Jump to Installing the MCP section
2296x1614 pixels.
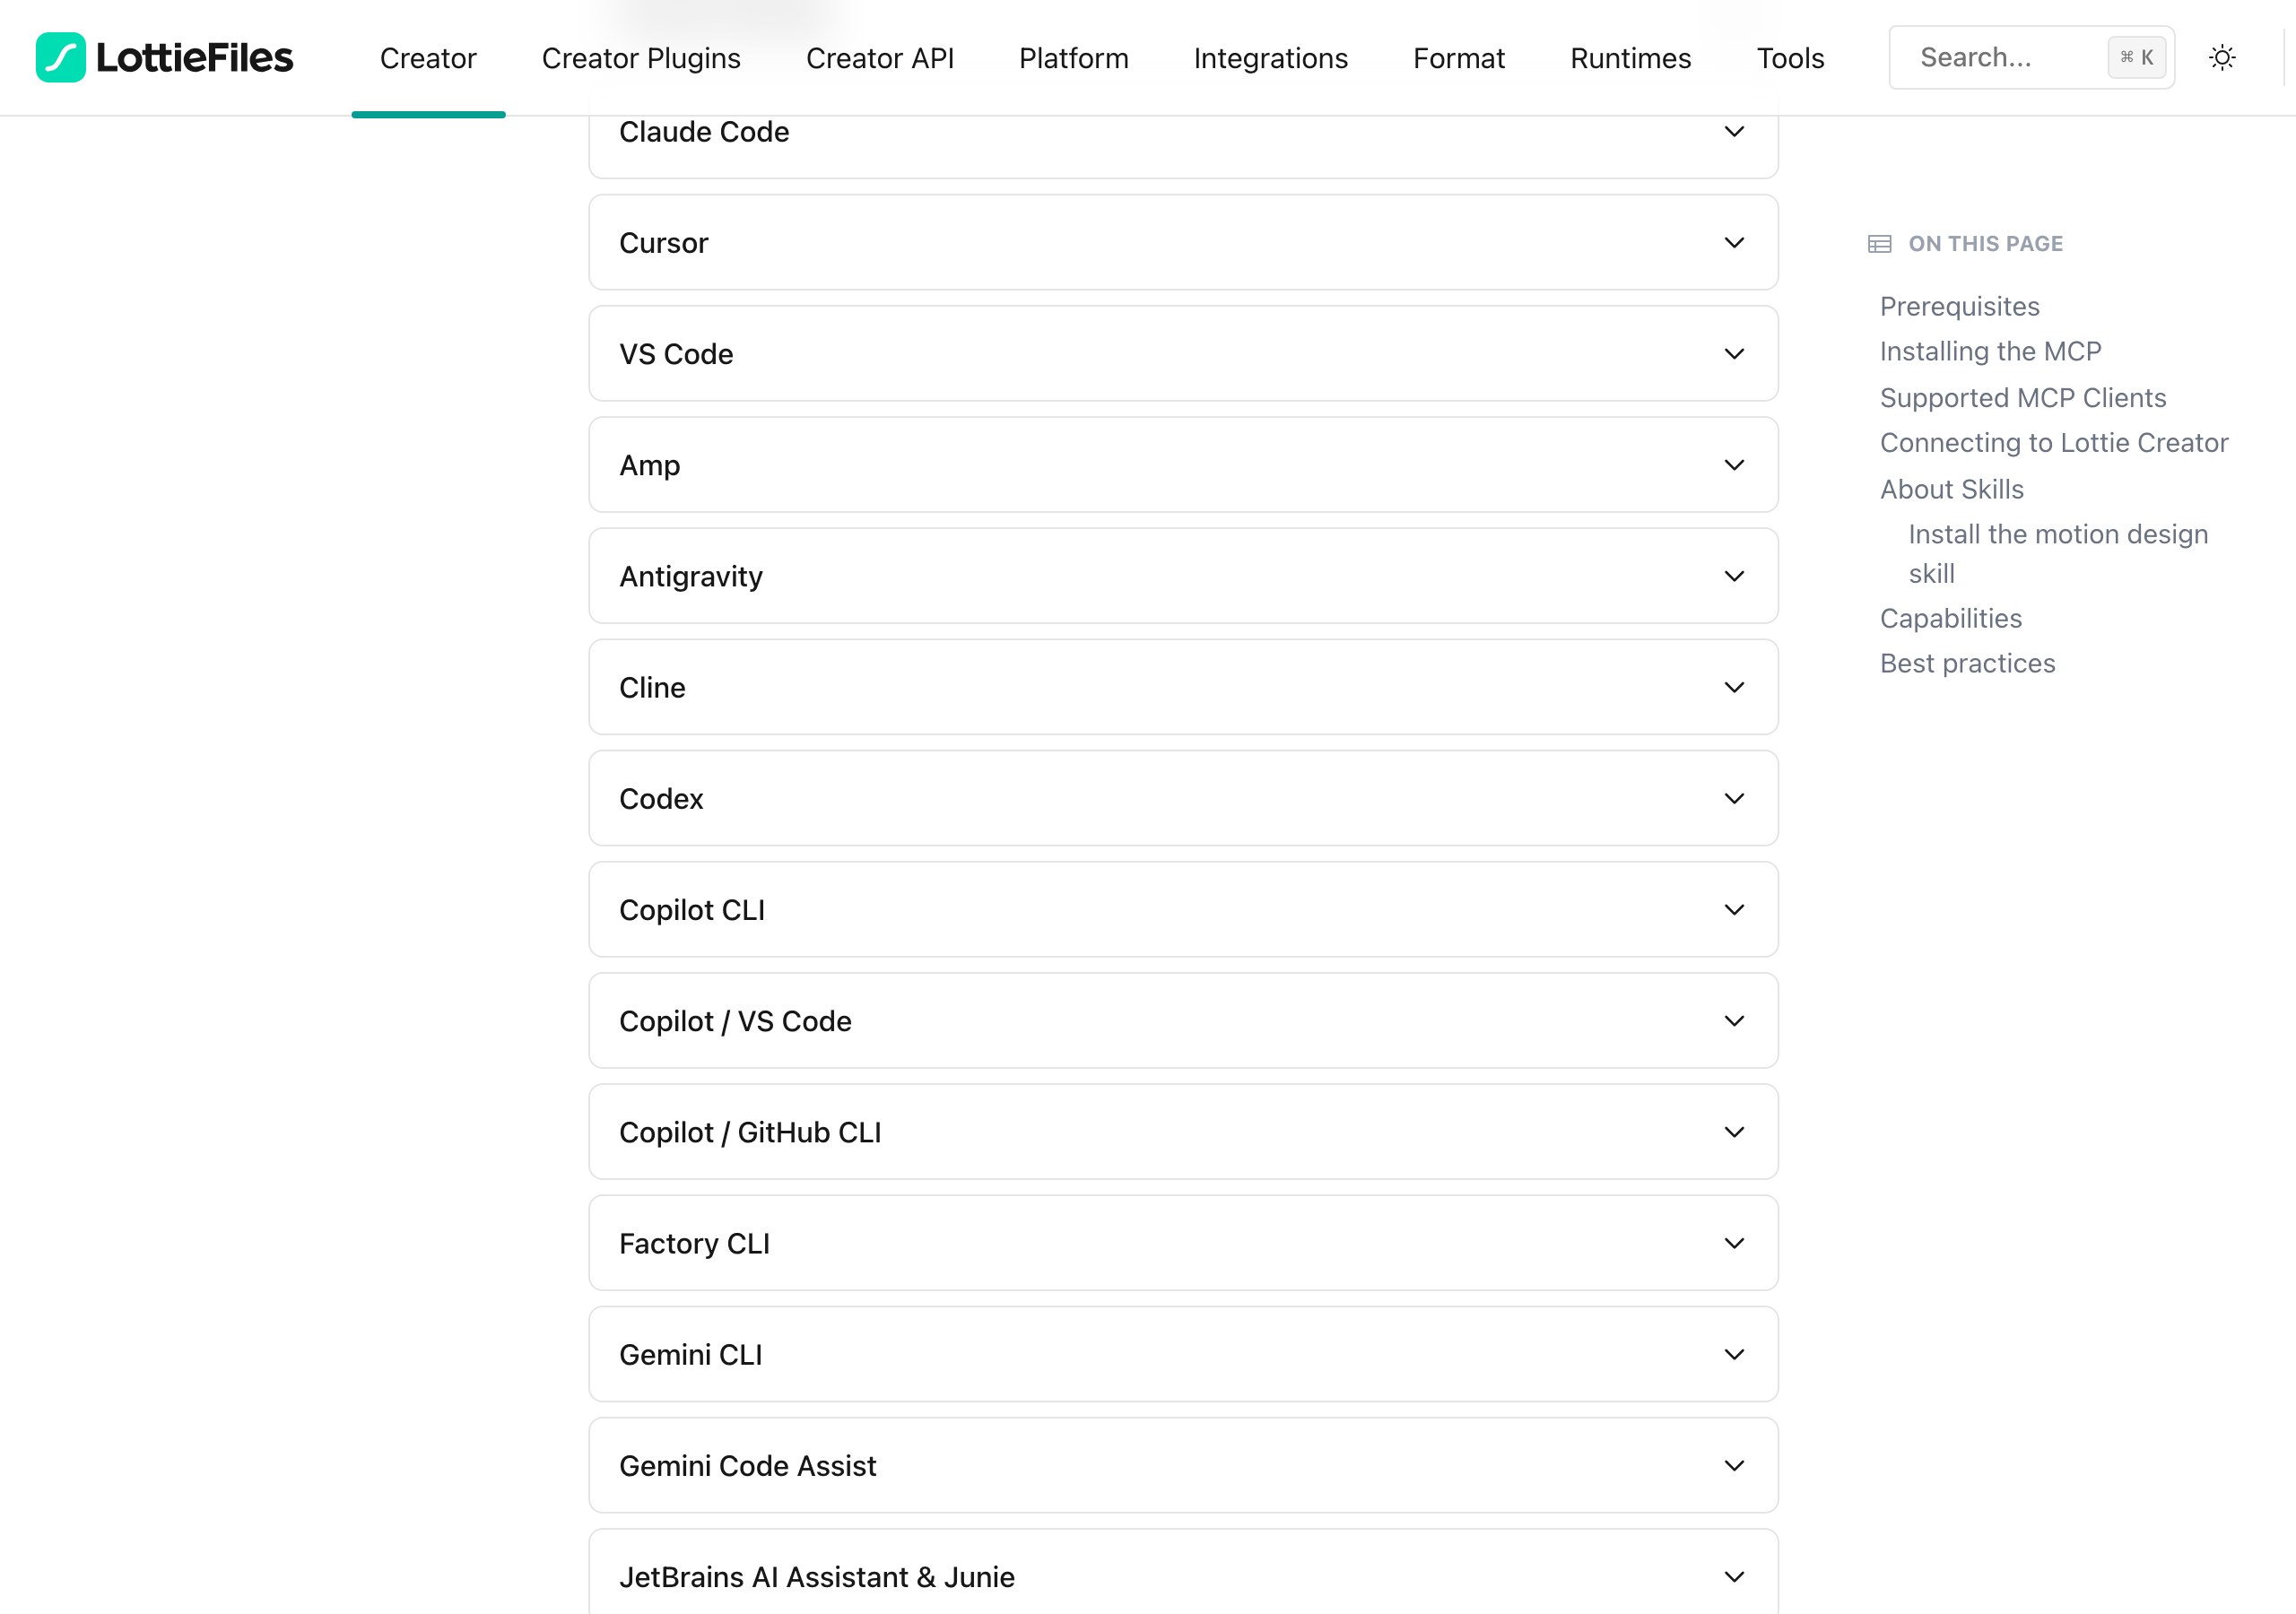click(1990, 351)
